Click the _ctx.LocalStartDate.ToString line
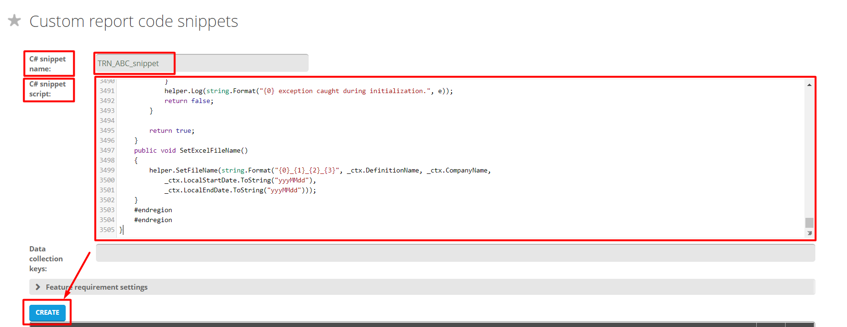The width and height of the screenshot is (847, 327). [x=240, y=181]
